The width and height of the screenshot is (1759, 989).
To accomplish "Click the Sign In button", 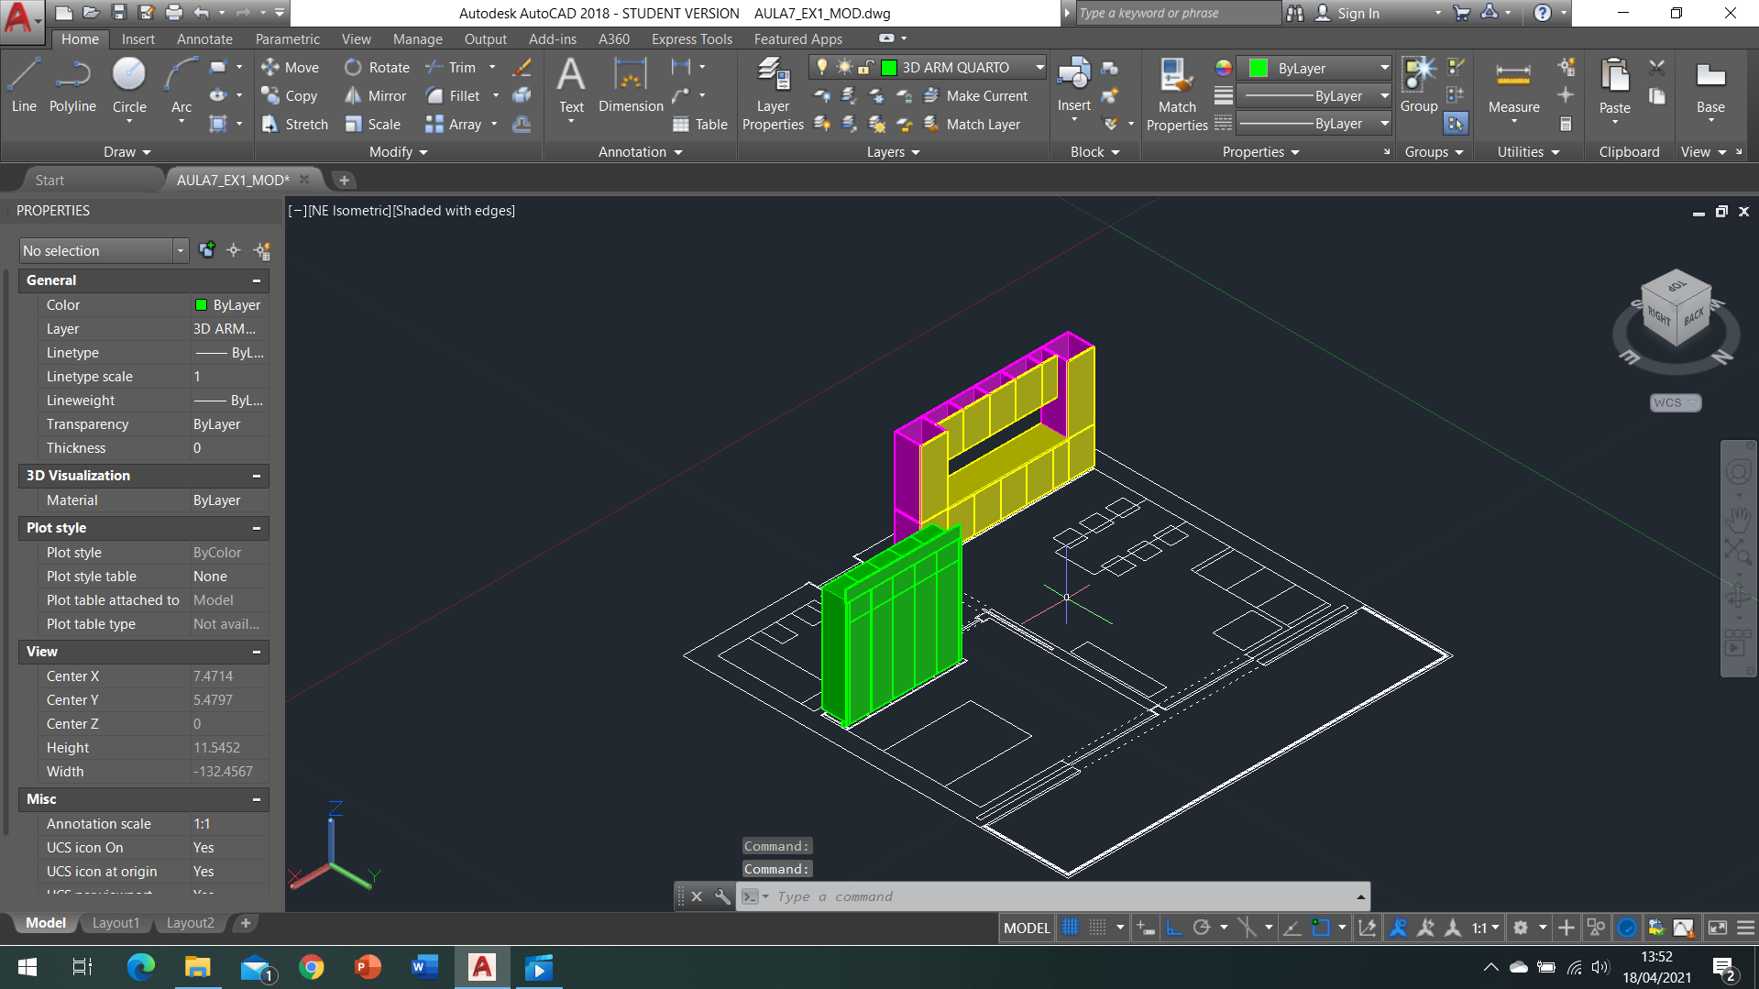I will (1358, 13).
